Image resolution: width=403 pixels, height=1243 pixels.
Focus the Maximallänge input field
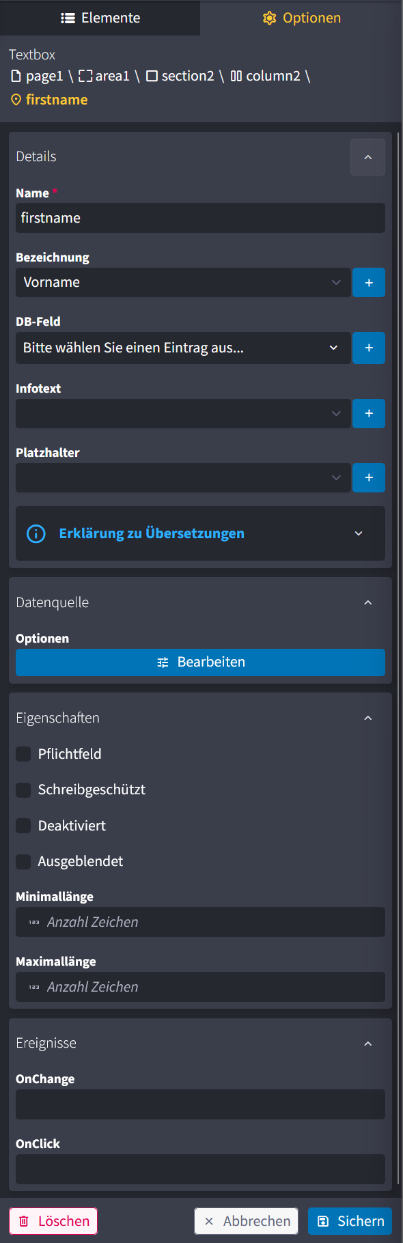point(200,987)
